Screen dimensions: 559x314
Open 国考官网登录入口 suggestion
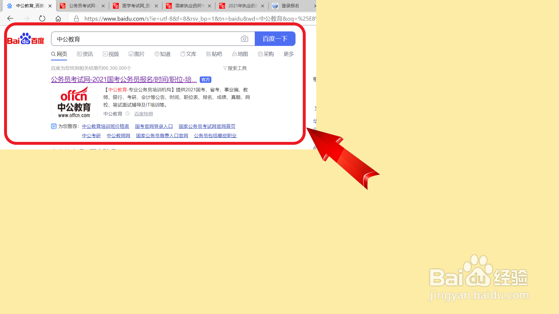pos(154,126)
